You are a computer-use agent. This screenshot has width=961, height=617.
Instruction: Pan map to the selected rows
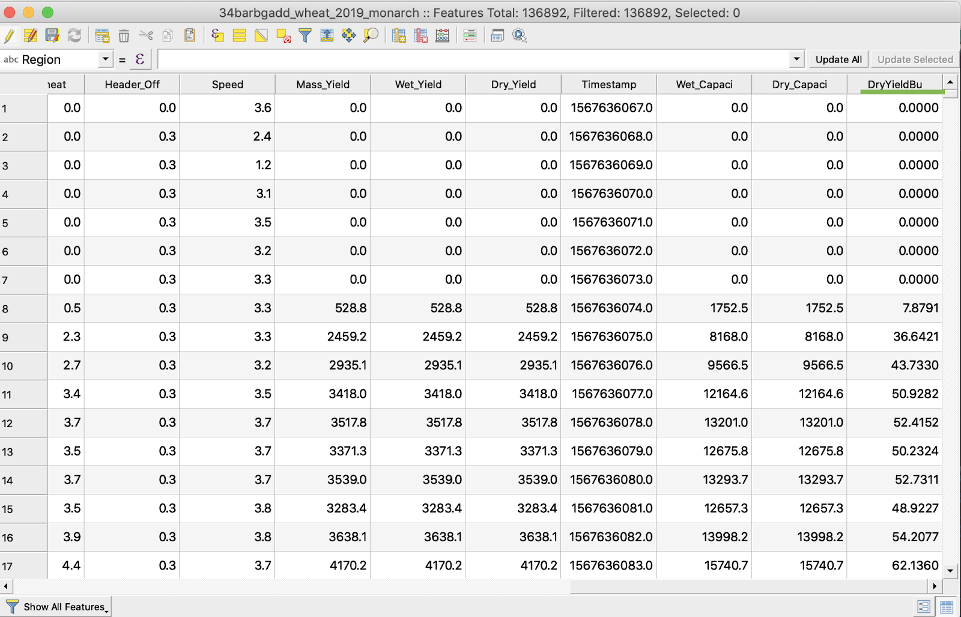(x=349, y=35)
